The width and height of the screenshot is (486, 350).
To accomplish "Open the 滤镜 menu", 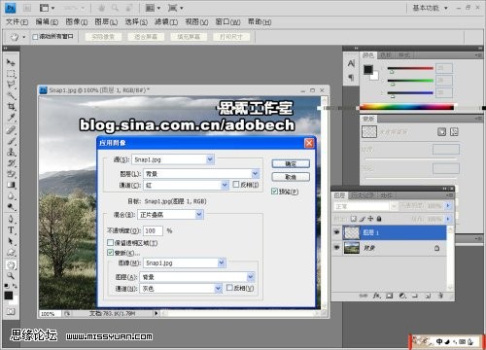I will pos(166,22).
